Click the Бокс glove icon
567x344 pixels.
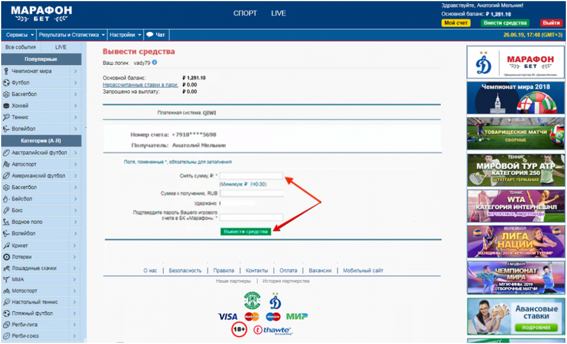pos(6,210)
